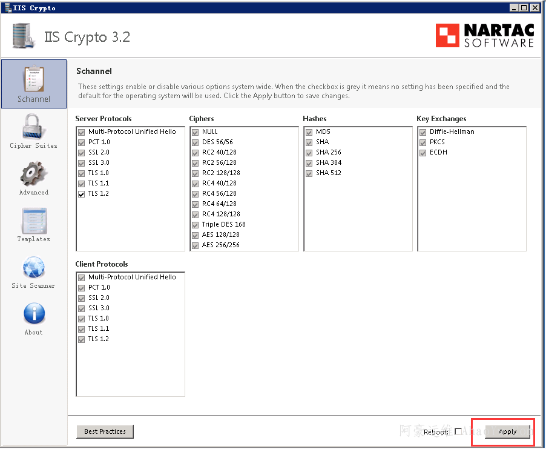This screenshot has width=546, height=449.
Task: Select the SHA label in Hashes
Action: click(x=323, y=142)
